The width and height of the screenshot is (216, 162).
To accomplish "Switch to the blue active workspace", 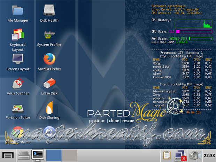I will (54, 155).
